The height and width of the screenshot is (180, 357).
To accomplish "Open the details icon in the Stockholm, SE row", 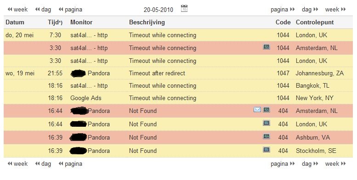I will [266, 150].
